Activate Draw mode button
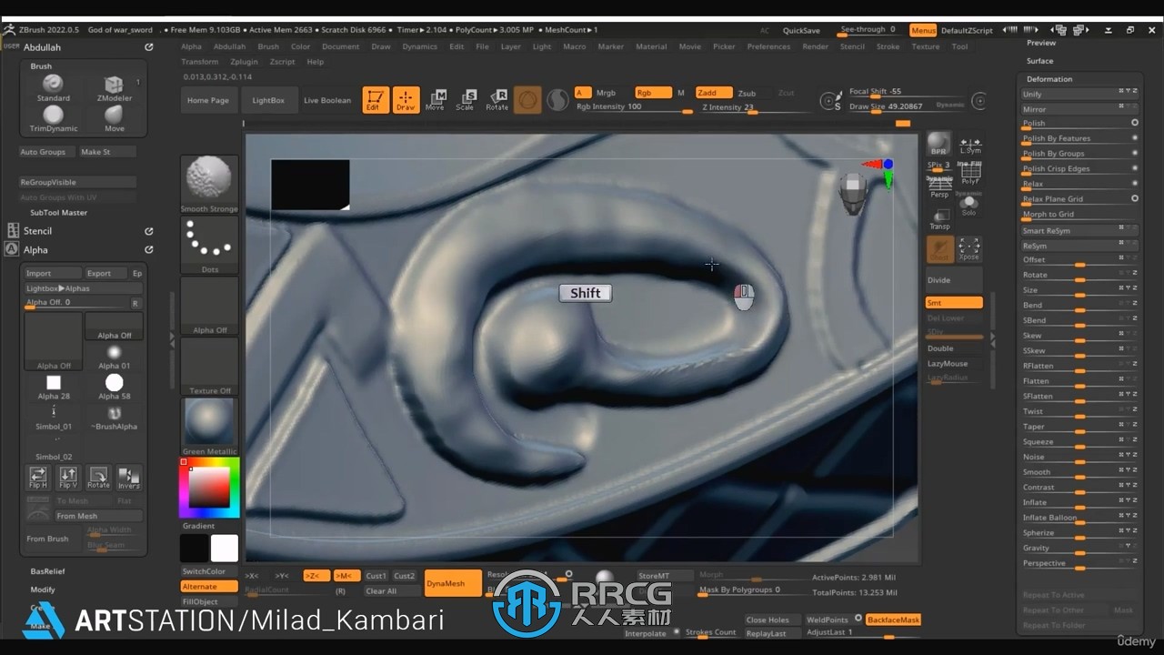 pos(406,100)
